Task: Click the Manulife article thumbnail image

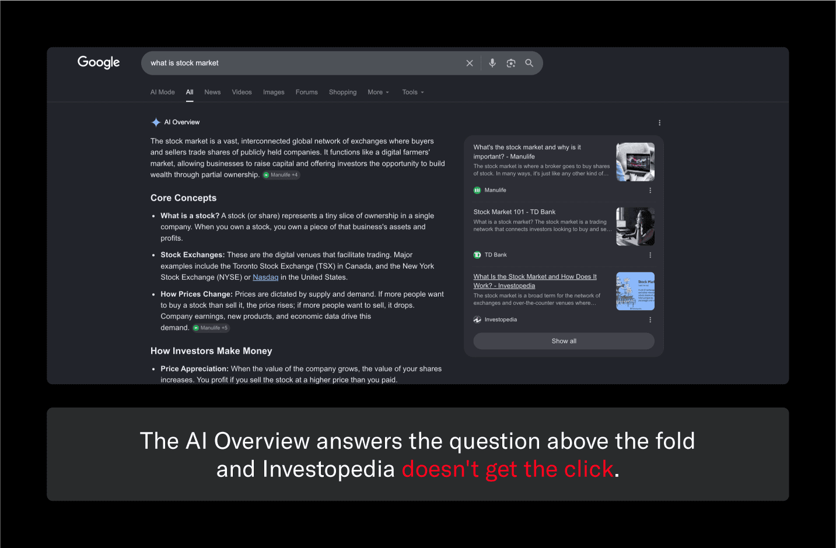Action: [635, 162]
